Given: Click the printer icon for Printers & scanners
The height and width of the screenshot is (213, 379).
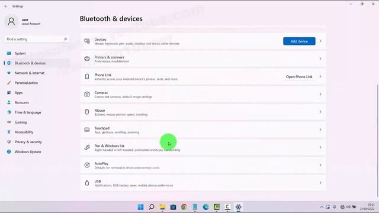Looking at the screenshot, I should (x=87, y=59).
